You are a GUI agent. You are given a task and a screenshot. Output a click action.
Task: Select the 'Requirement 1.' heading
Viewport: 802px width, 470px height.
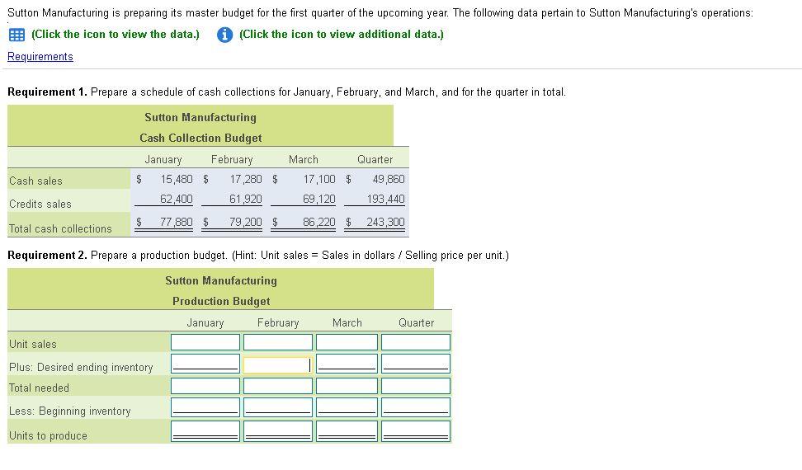[47, 92]
